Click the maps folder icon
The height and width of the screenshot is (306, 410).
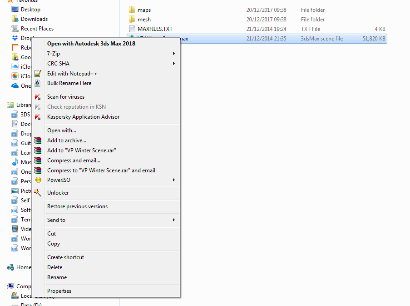(x=132, y=10)
